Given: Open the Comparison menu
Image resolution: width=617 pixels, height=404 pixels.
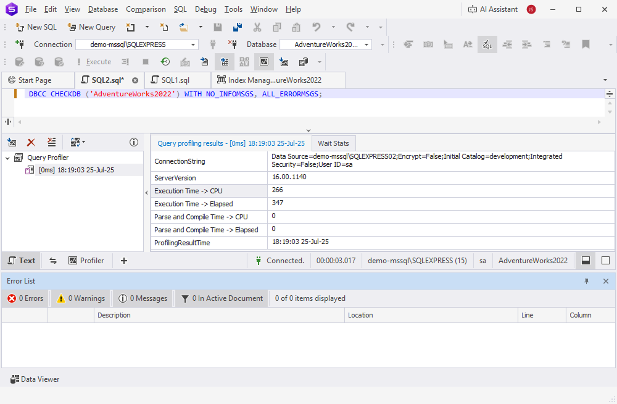Looking at the screenshot, I should click(x=146, y=9).
